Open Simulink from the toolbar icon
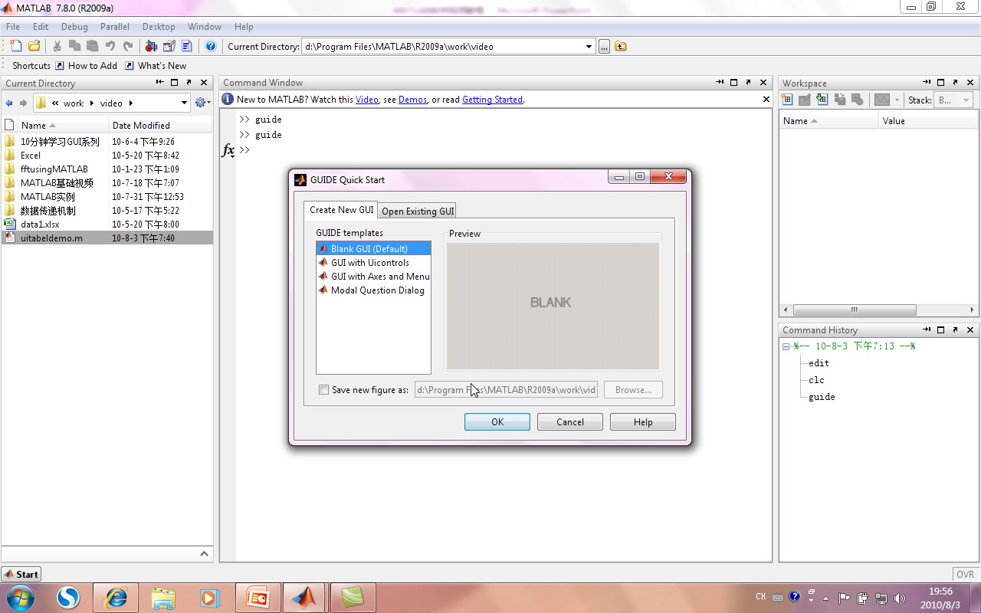This screenshot has width=981, height=613. pyautogui.click(x=151, y=46)
